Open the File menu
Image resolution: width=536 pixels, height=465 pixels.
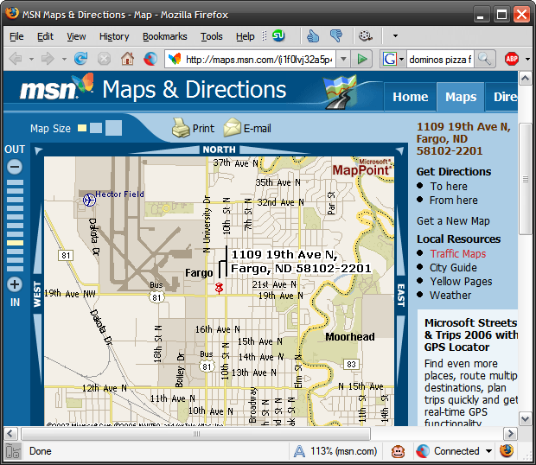[16, 36]
